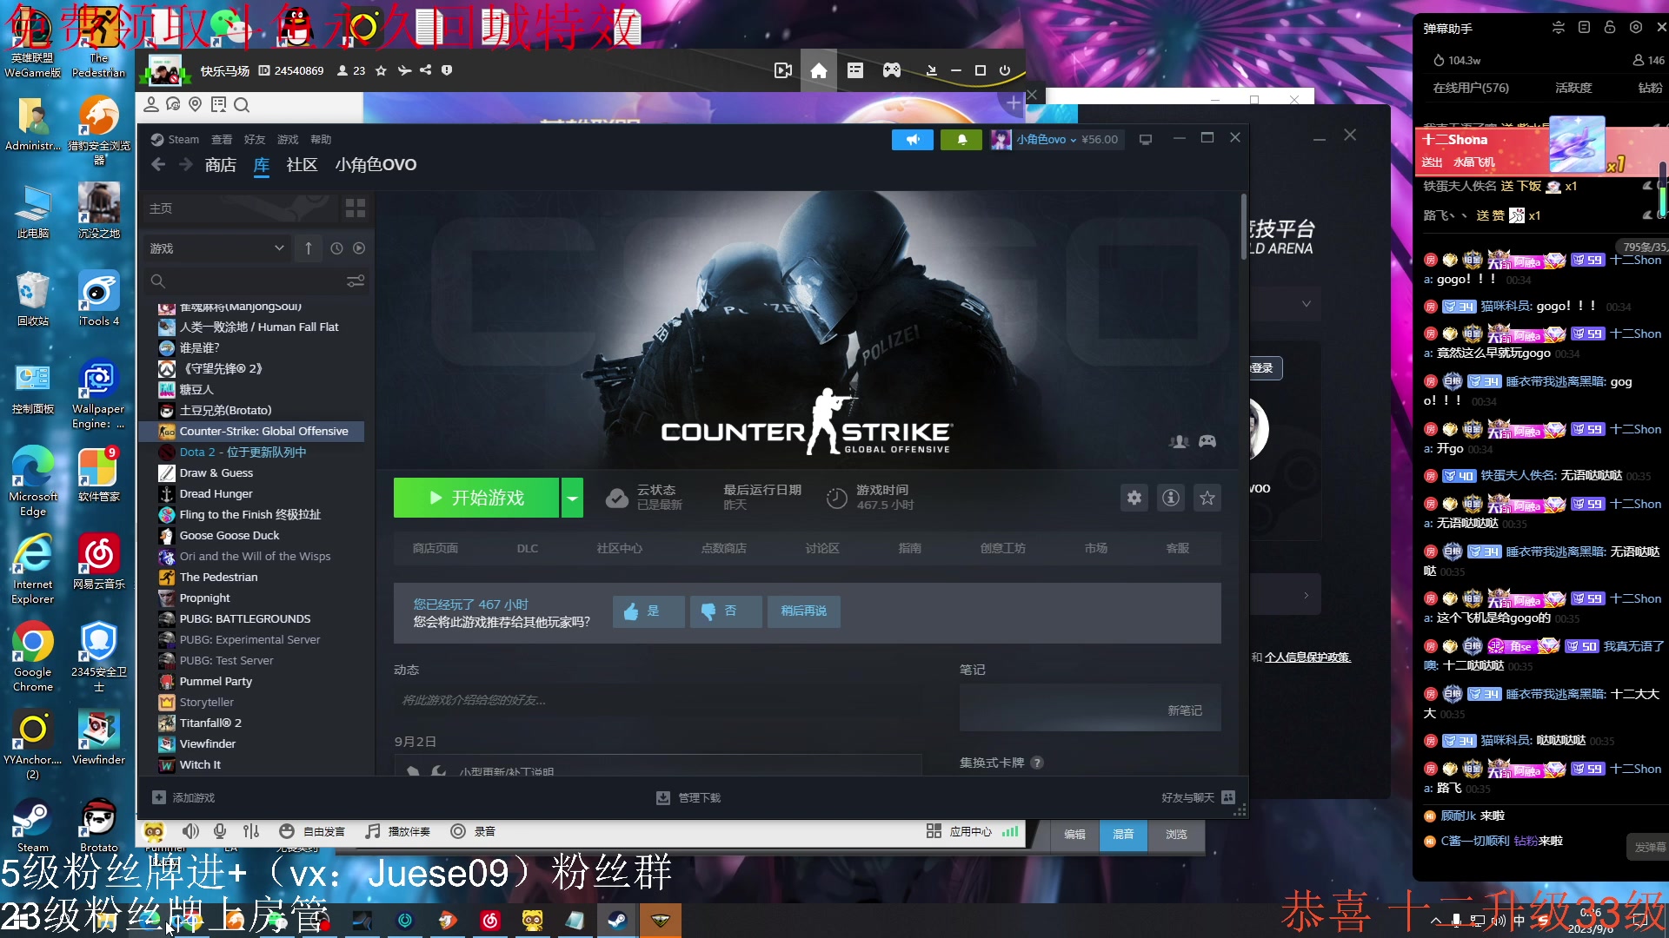
Task: Open the game info icon
Action: click(1171, 498)
